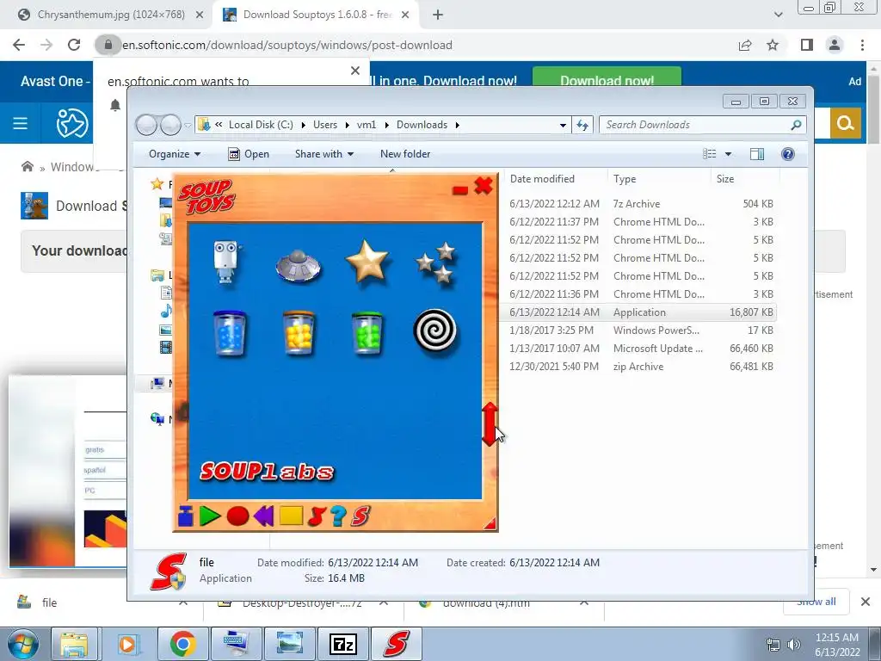Click the change view icon in Explorer
Viewport: 881px width, 661px height.
click(710, 154)
